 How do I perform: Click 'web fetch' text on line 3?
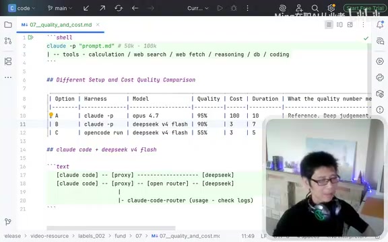[x=190, y=54]
